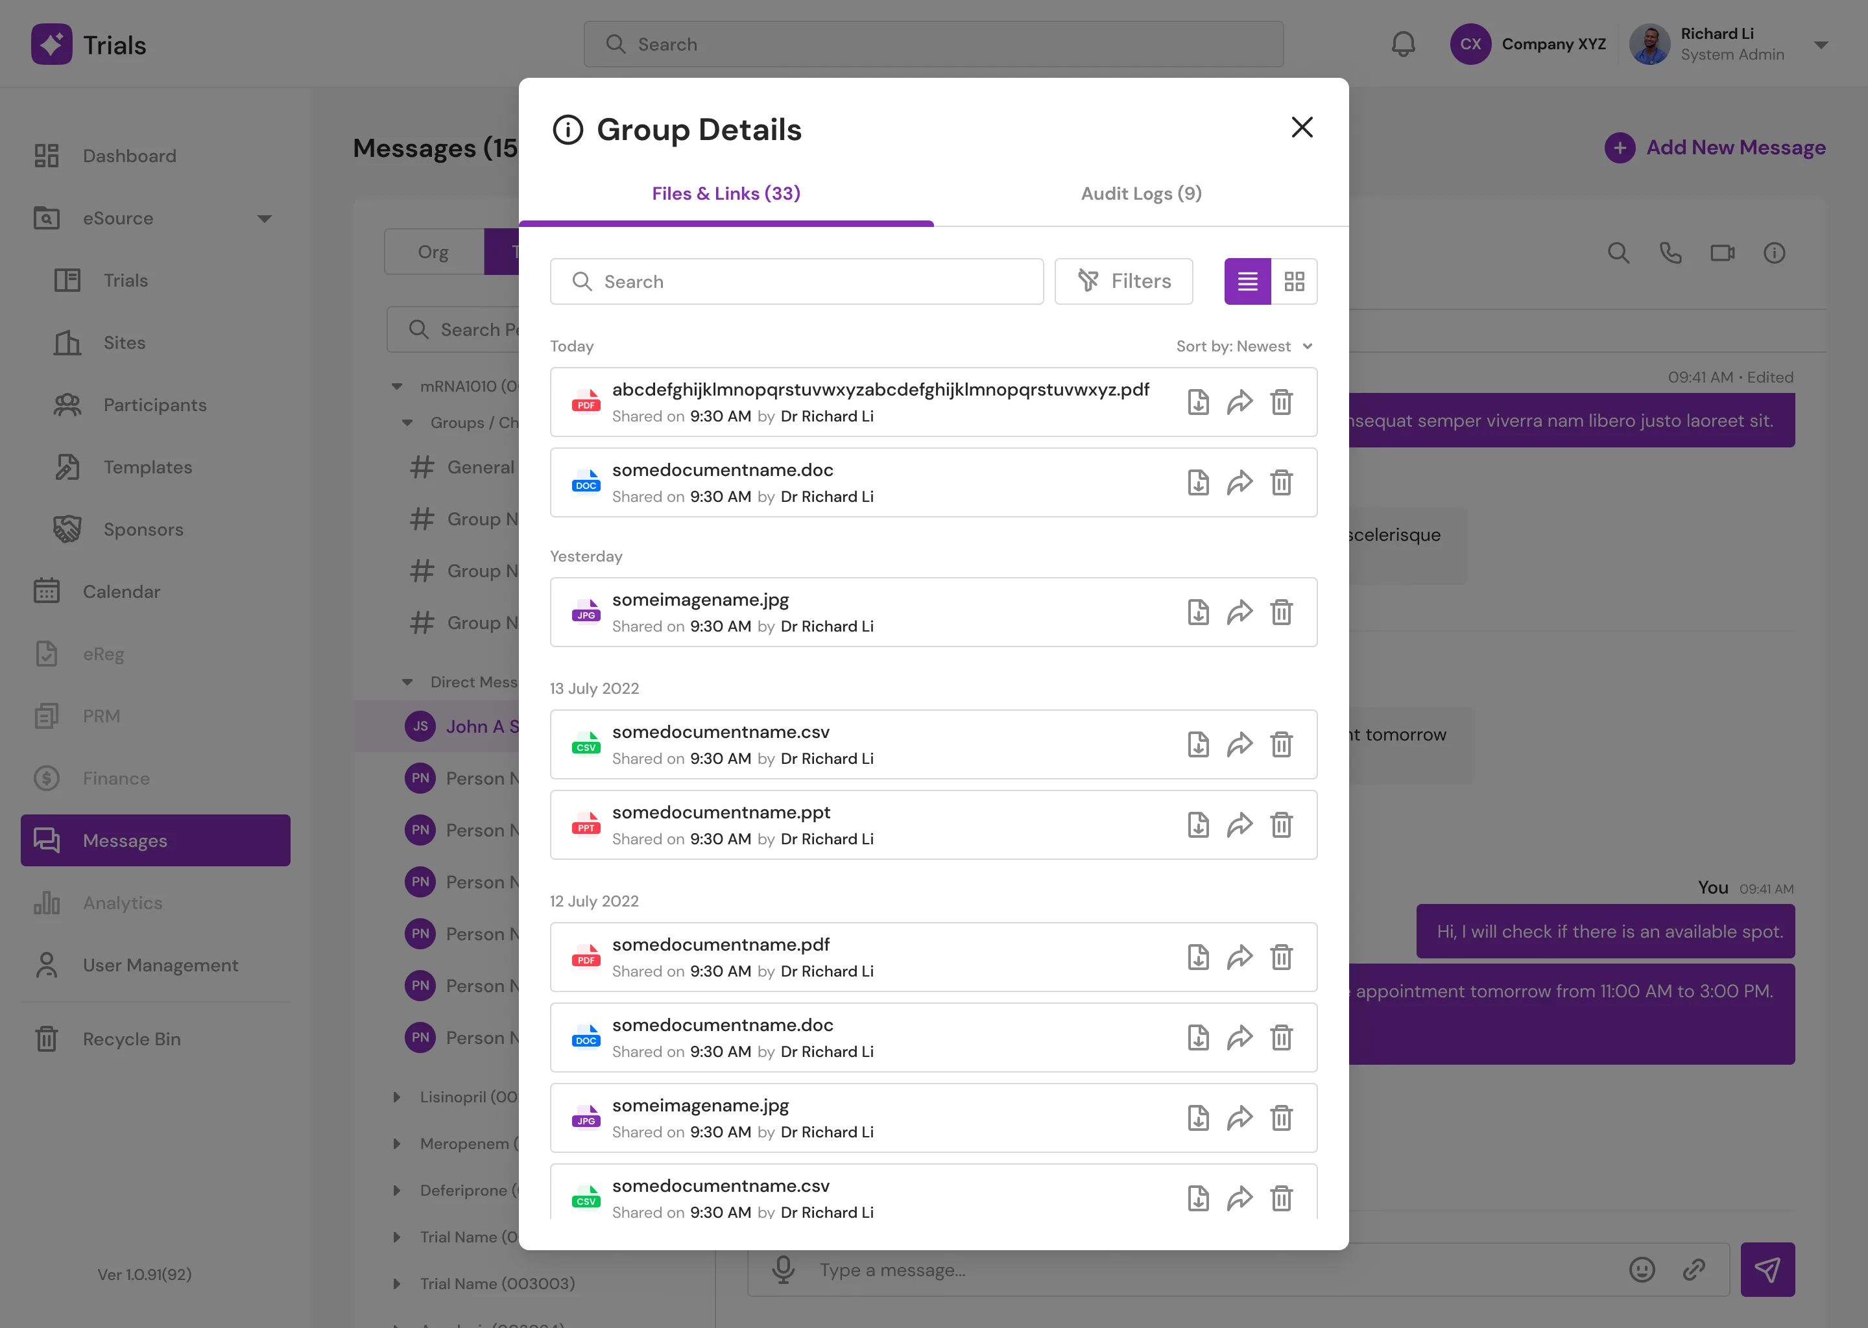Screen dimensions: 1868x1328
Task: Switch to list view in Group Details
Action: (x=1247, y=281)
